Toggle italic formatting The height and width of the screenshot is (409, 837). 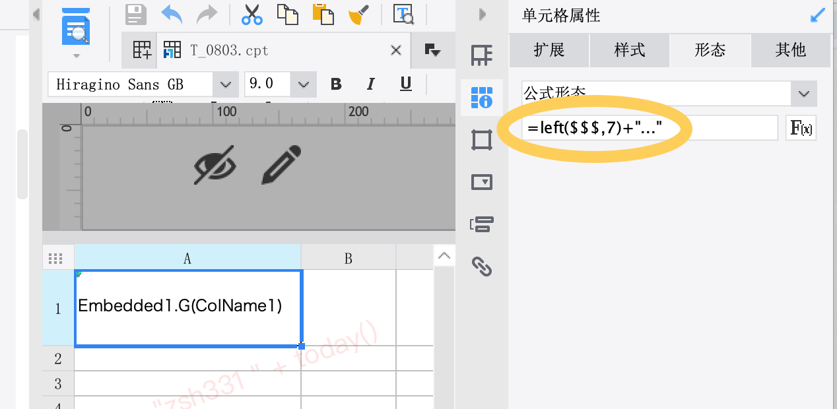point(371,84)
